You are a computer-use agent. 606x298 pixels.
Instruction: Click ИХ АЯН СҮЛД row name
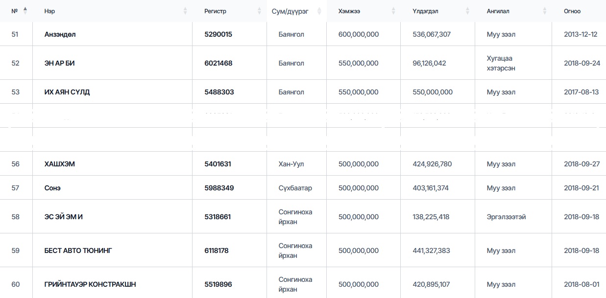[x=67, y=92]
